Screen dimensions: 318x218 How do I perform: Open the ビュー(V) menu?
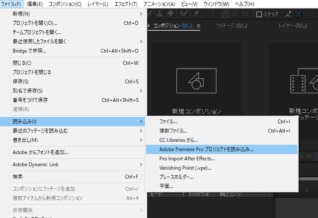[x=189, y=4]
